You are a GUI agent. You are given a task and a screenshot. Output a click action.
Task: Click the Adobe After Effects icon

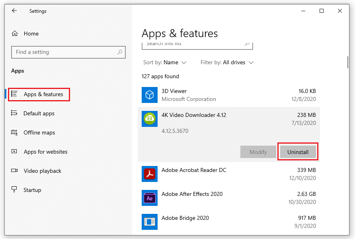click(150, 198)
